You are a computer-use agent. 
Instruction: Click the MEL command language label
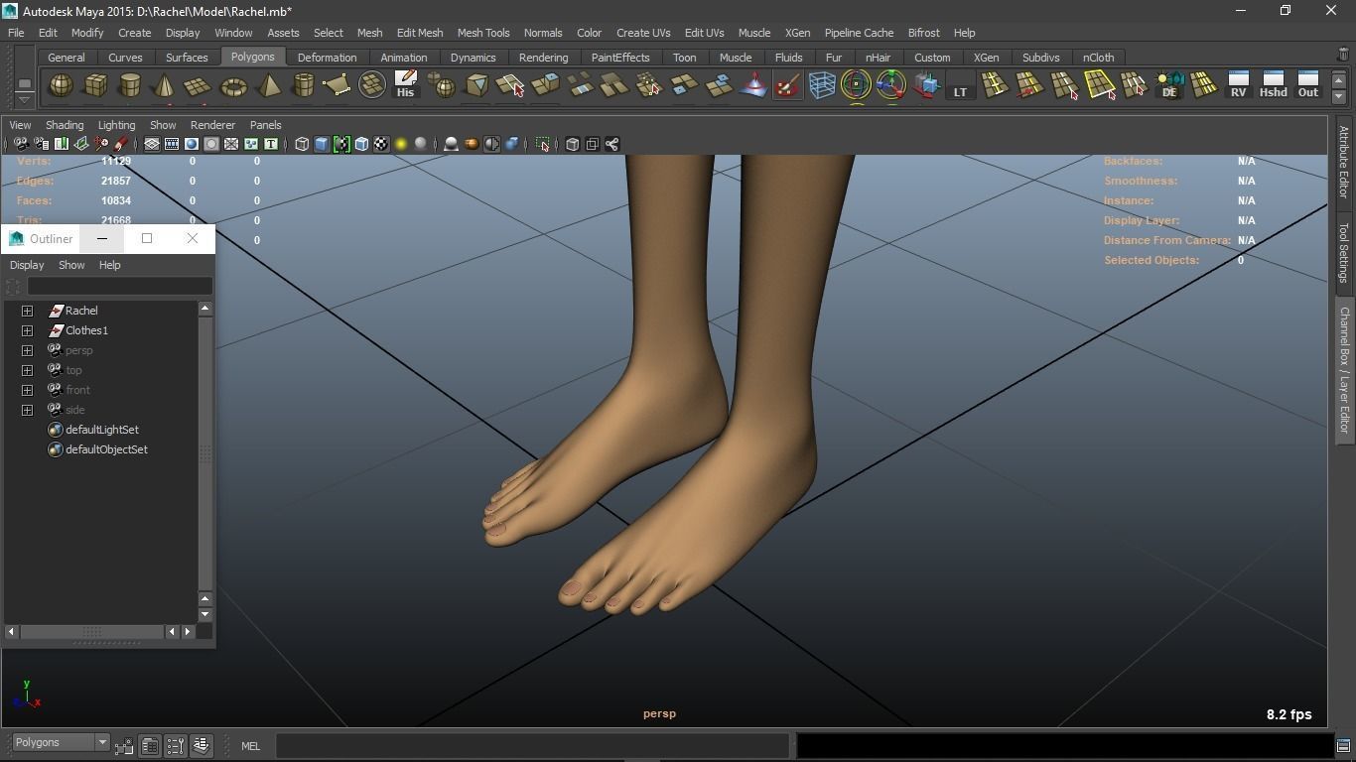click(x=250, y=746)
